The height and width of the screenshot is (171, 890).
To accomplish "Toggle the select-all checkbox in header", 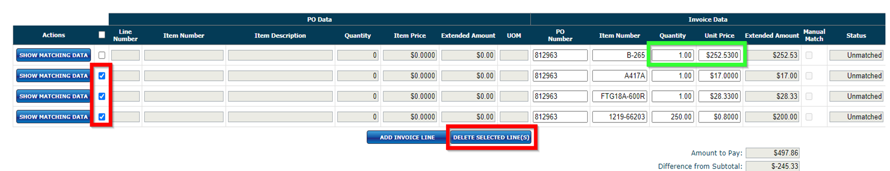I will click(x=102, y=35).
